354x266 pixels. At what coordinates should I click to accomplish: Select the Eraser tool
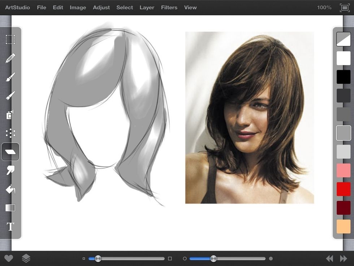(10, 152)
